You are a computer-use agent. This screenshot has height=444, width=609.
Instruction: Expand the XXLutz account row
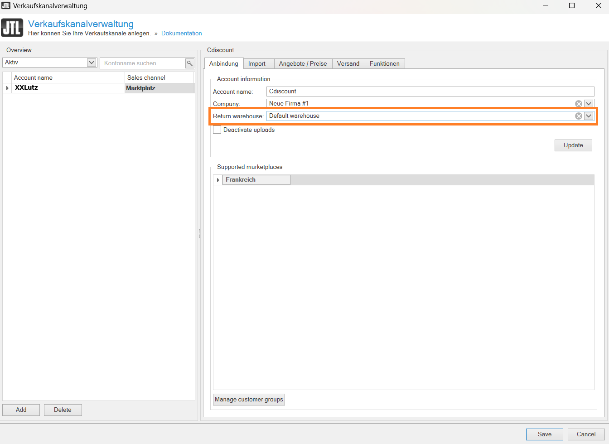pos(7,88)
